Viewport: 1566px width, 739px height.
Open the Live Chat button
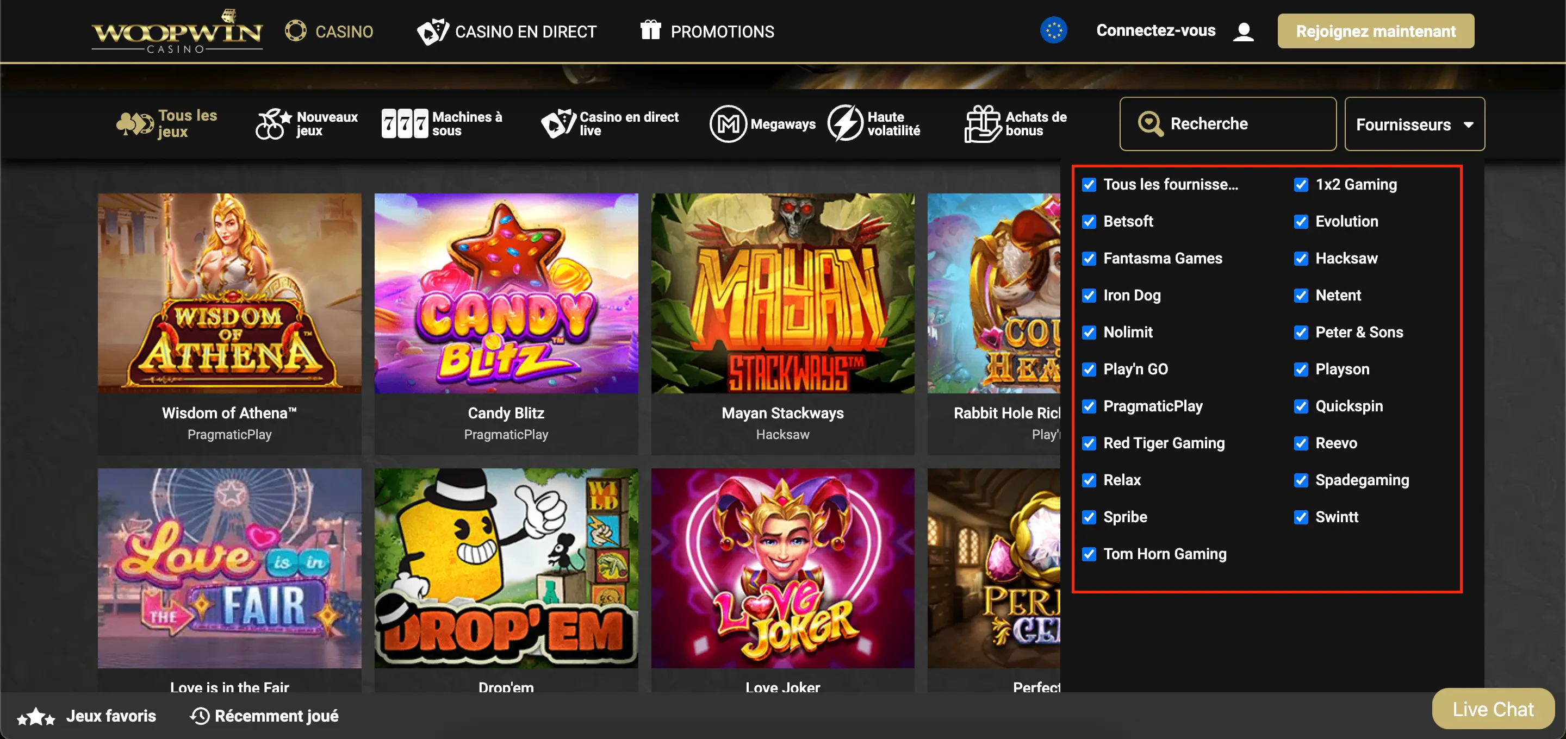coord(1493,709)
